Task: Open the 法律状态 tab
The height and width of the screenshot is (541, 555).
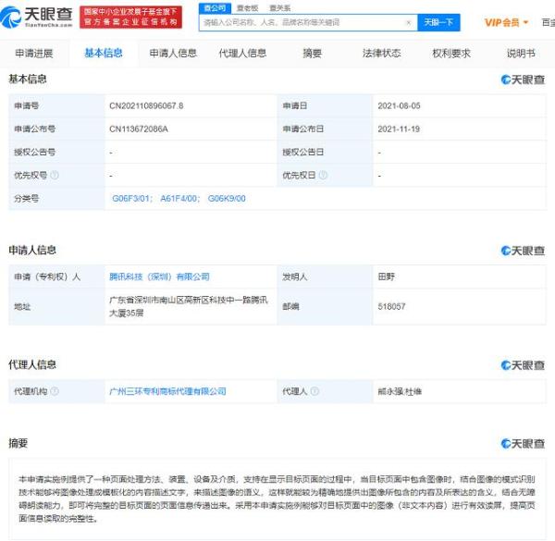Action: (x=381, y=54)
